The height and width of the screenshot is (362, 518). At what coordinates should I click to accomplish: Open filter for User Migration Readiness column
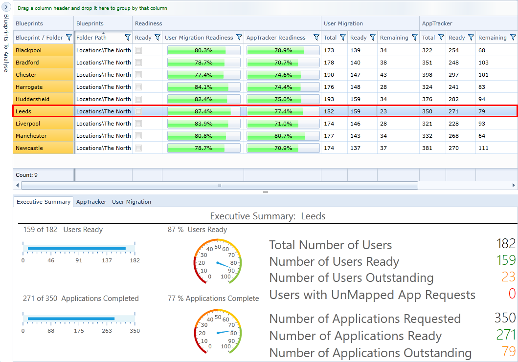(x=239, y=38)
